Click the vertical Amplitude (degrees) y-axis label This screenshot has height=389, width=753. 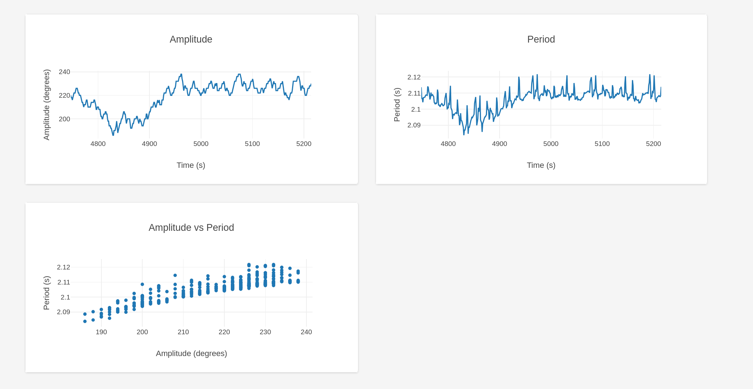(47, 105)
